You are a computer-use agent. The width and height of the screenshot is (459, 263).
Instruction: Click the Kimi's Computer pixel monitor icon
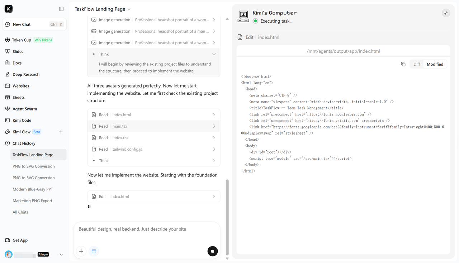click(x=243, y=16)
